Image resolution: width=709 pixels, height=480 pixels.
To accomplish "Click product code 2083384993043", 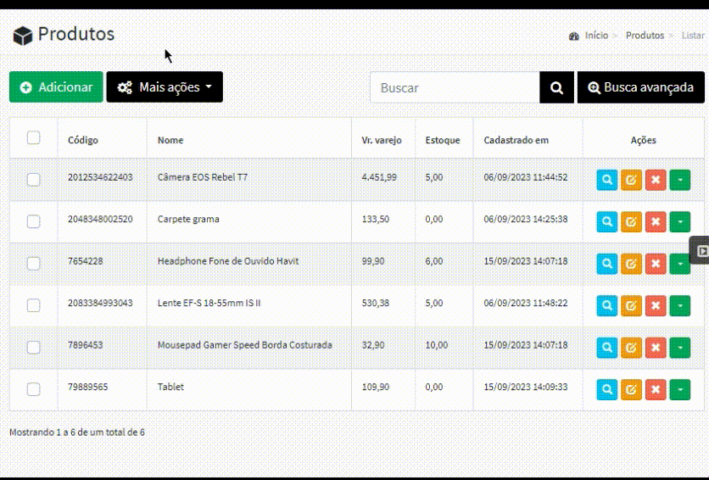I will 100,303.
